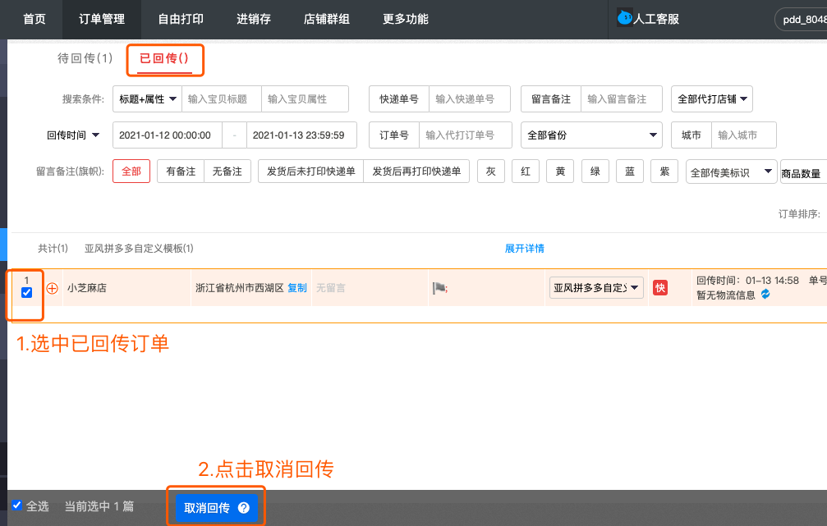Expand order row with the plus icon
Viewport: 827px width, 526px height.
53,288
